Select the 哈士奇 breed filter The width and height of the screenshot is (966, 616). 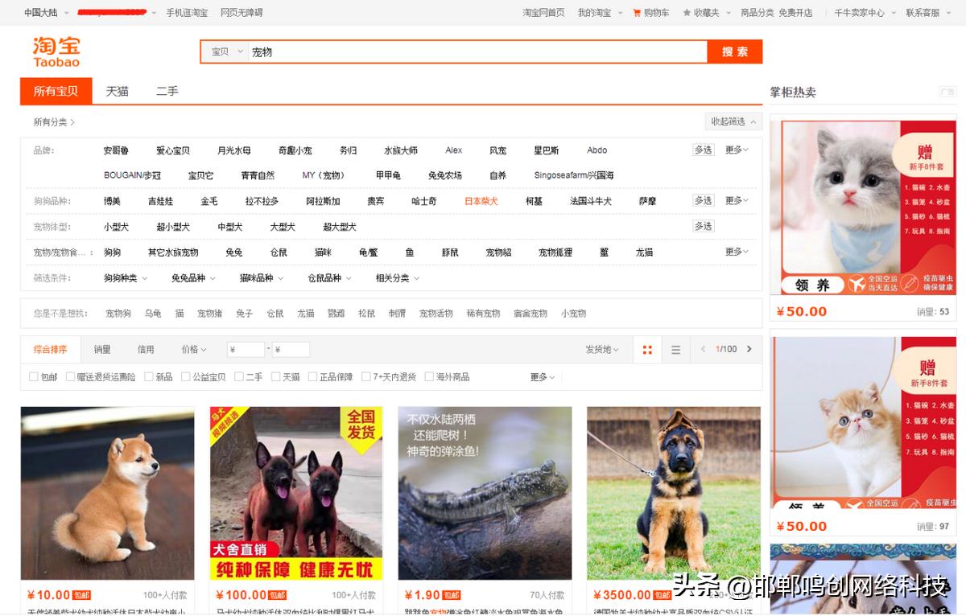pos(424,201)
